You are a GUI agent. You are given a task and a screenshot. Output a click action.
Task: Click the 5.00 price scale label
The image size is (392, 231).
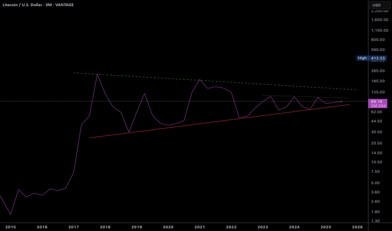point(375,183)
